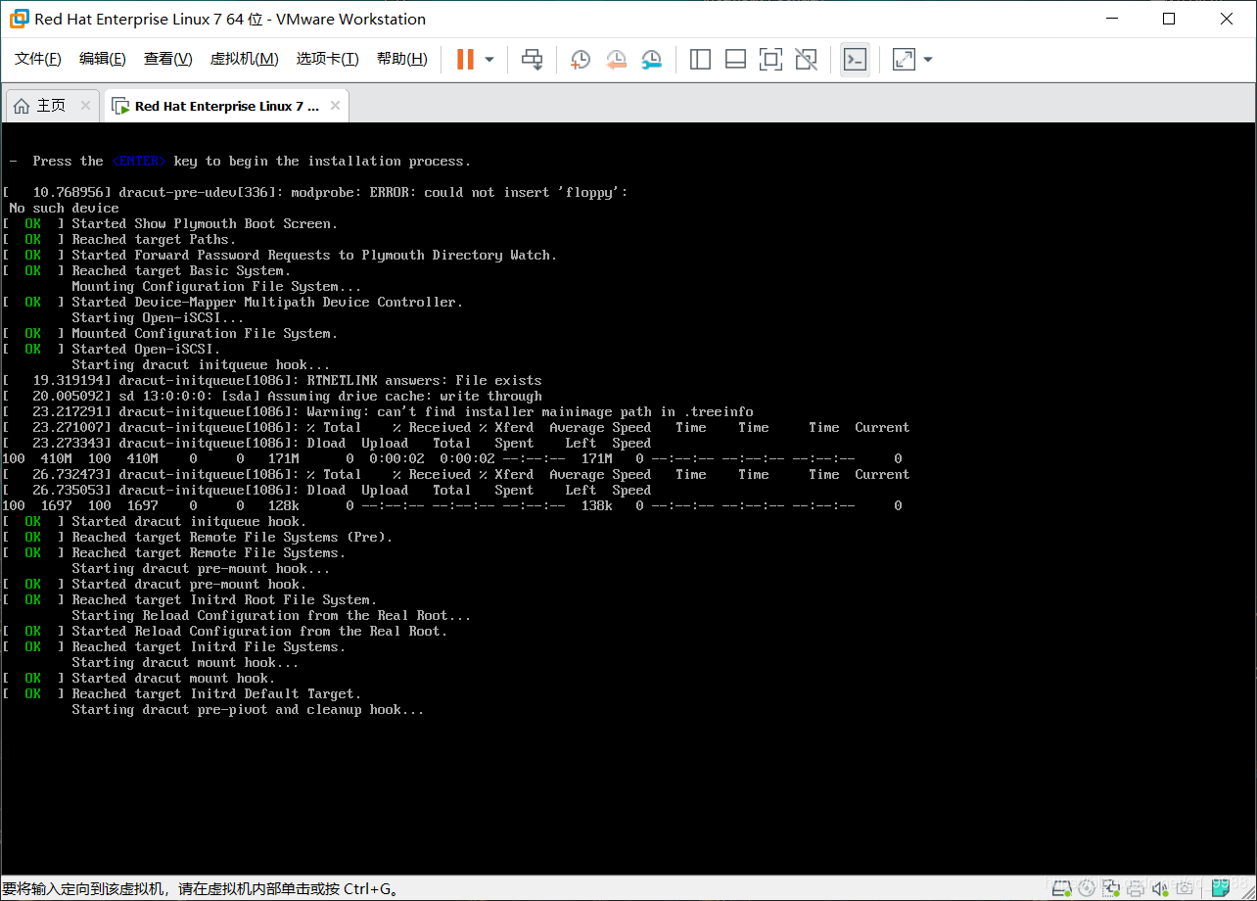Viewport: 1257px width, 901px height.
Task: Open the 文件(F) menu
Action: (x=38, y=60)
